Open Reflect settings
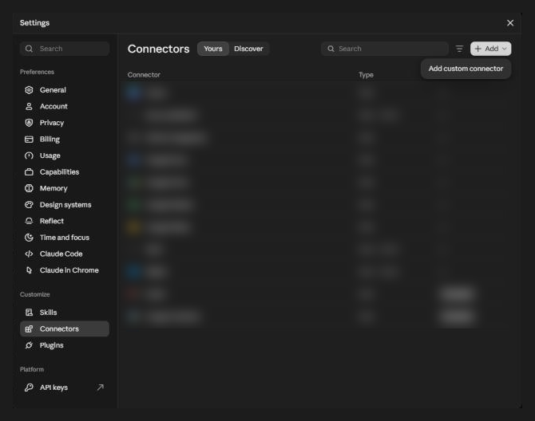 coord(65,221)
